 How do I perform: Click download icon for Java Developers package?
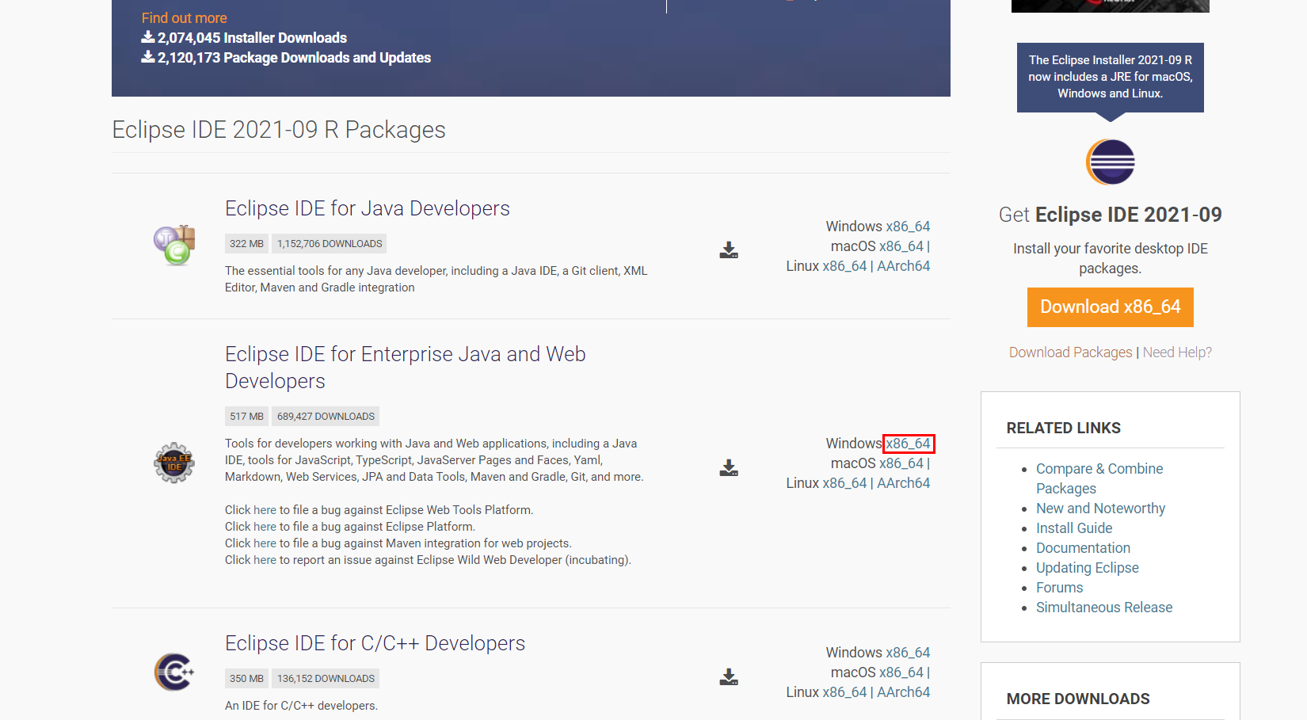[x=729, y=250]
